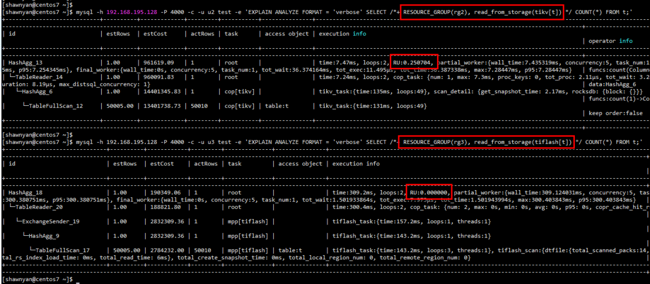Viewport: 650px width, 284px height.
Task: Click the execution info header in second table
Action: tap(356, 164)
